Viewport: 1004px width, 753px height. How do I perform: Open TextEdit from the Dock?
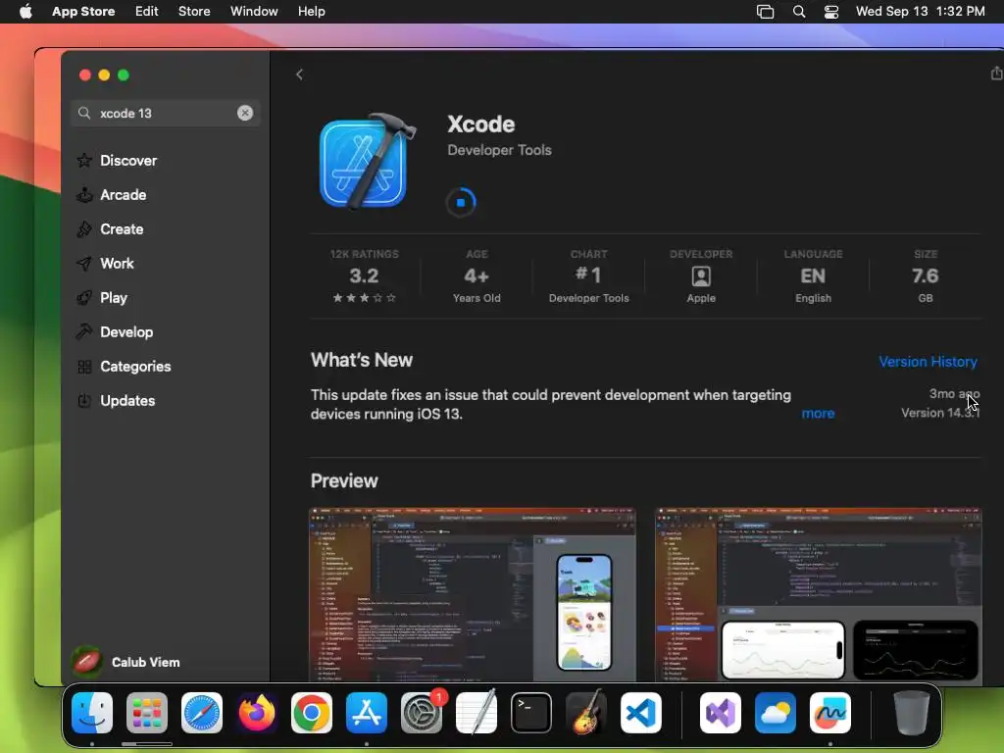click(x=477, y=713)
